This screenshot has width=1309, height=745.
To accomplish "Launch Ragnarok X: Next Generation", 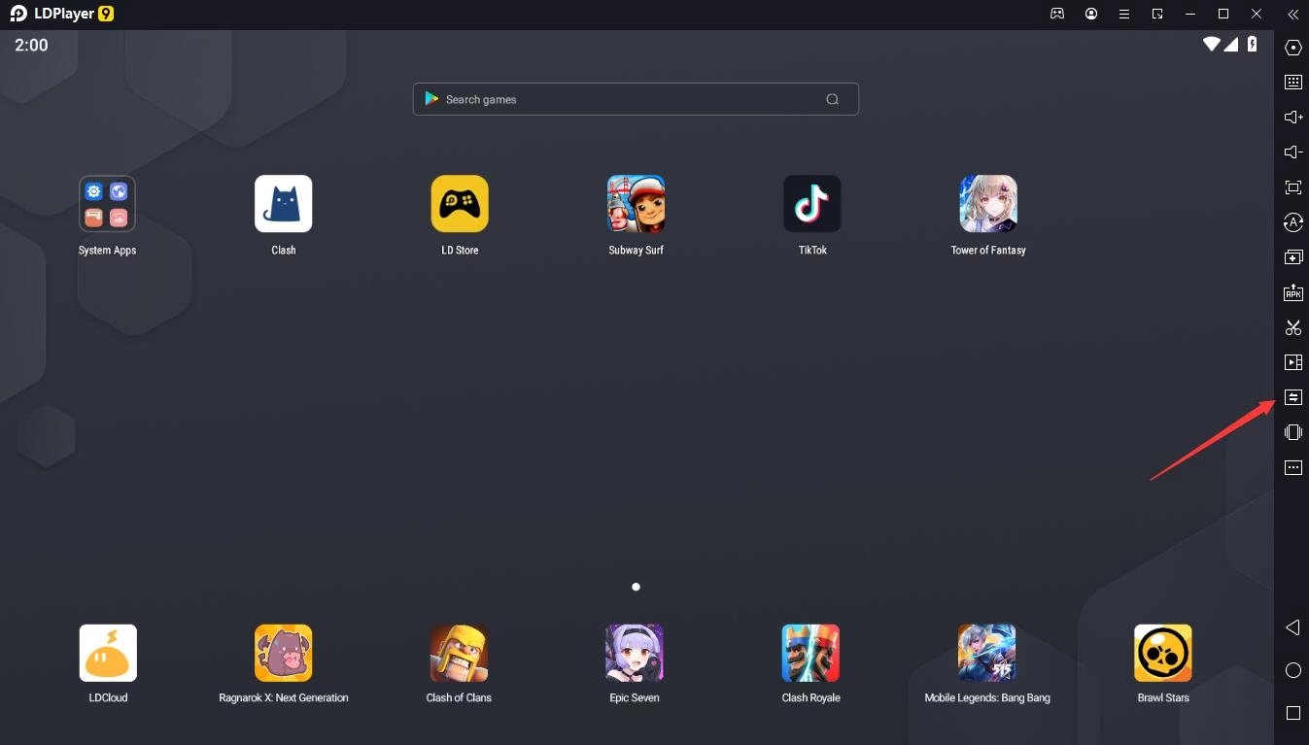I will pos(284,653).
